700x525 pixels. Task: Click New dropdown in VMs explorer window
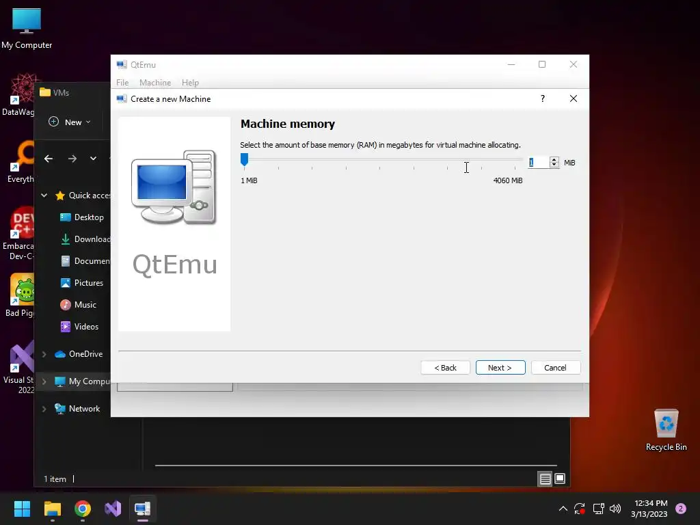tap(70, 122)
